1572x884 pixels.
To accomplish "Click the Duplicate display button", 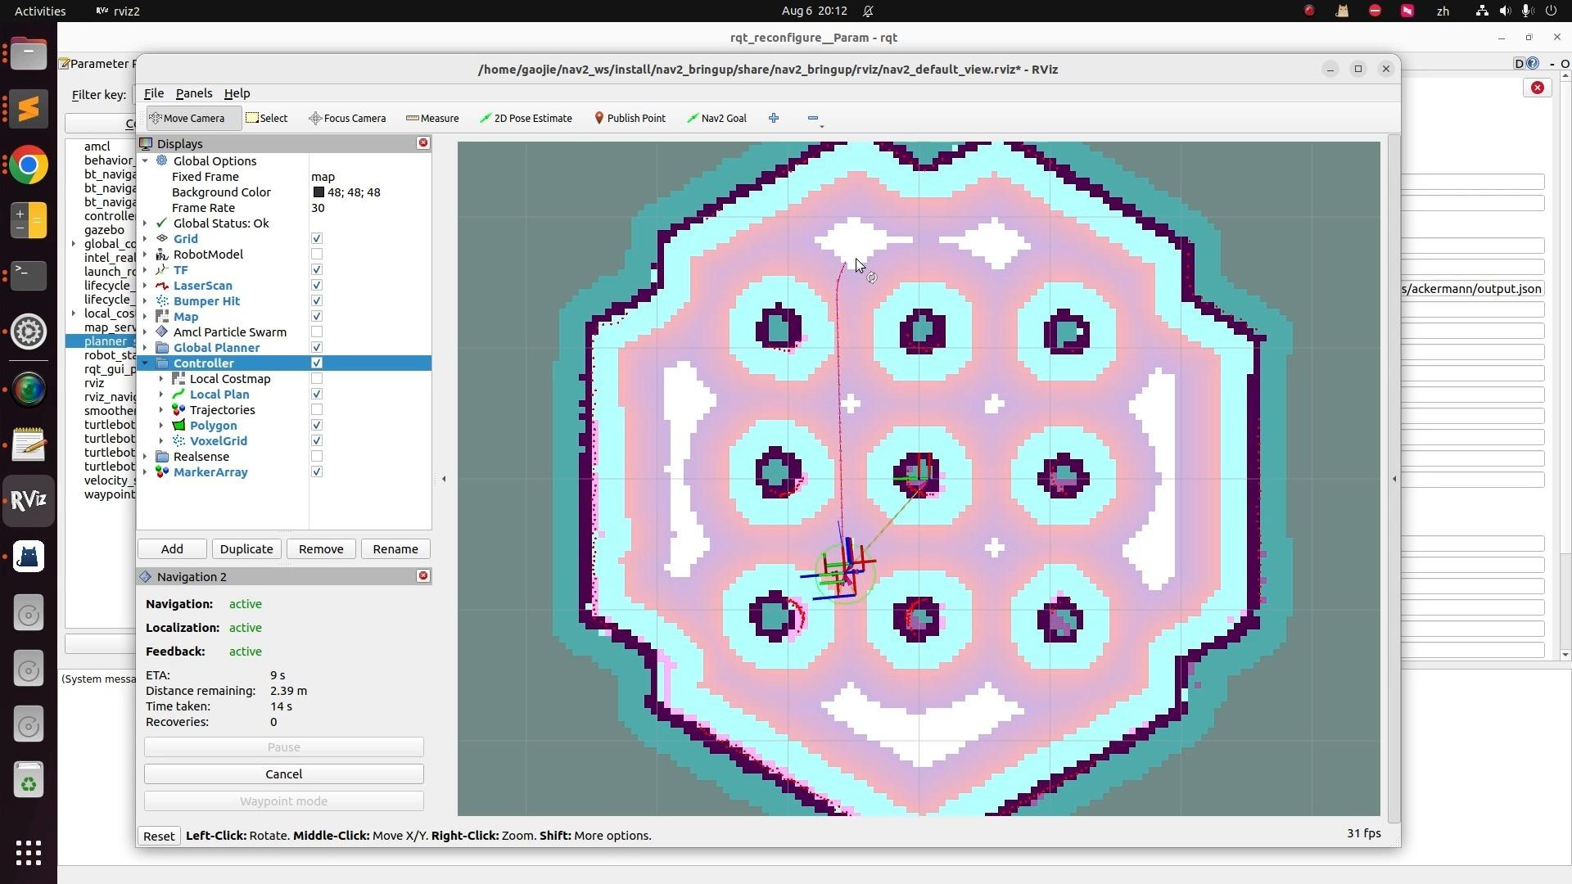I will coord(246,549).
